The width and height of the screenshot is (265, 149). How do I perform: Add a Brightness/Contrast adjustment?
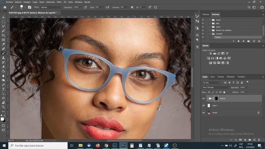click(210, 53)
